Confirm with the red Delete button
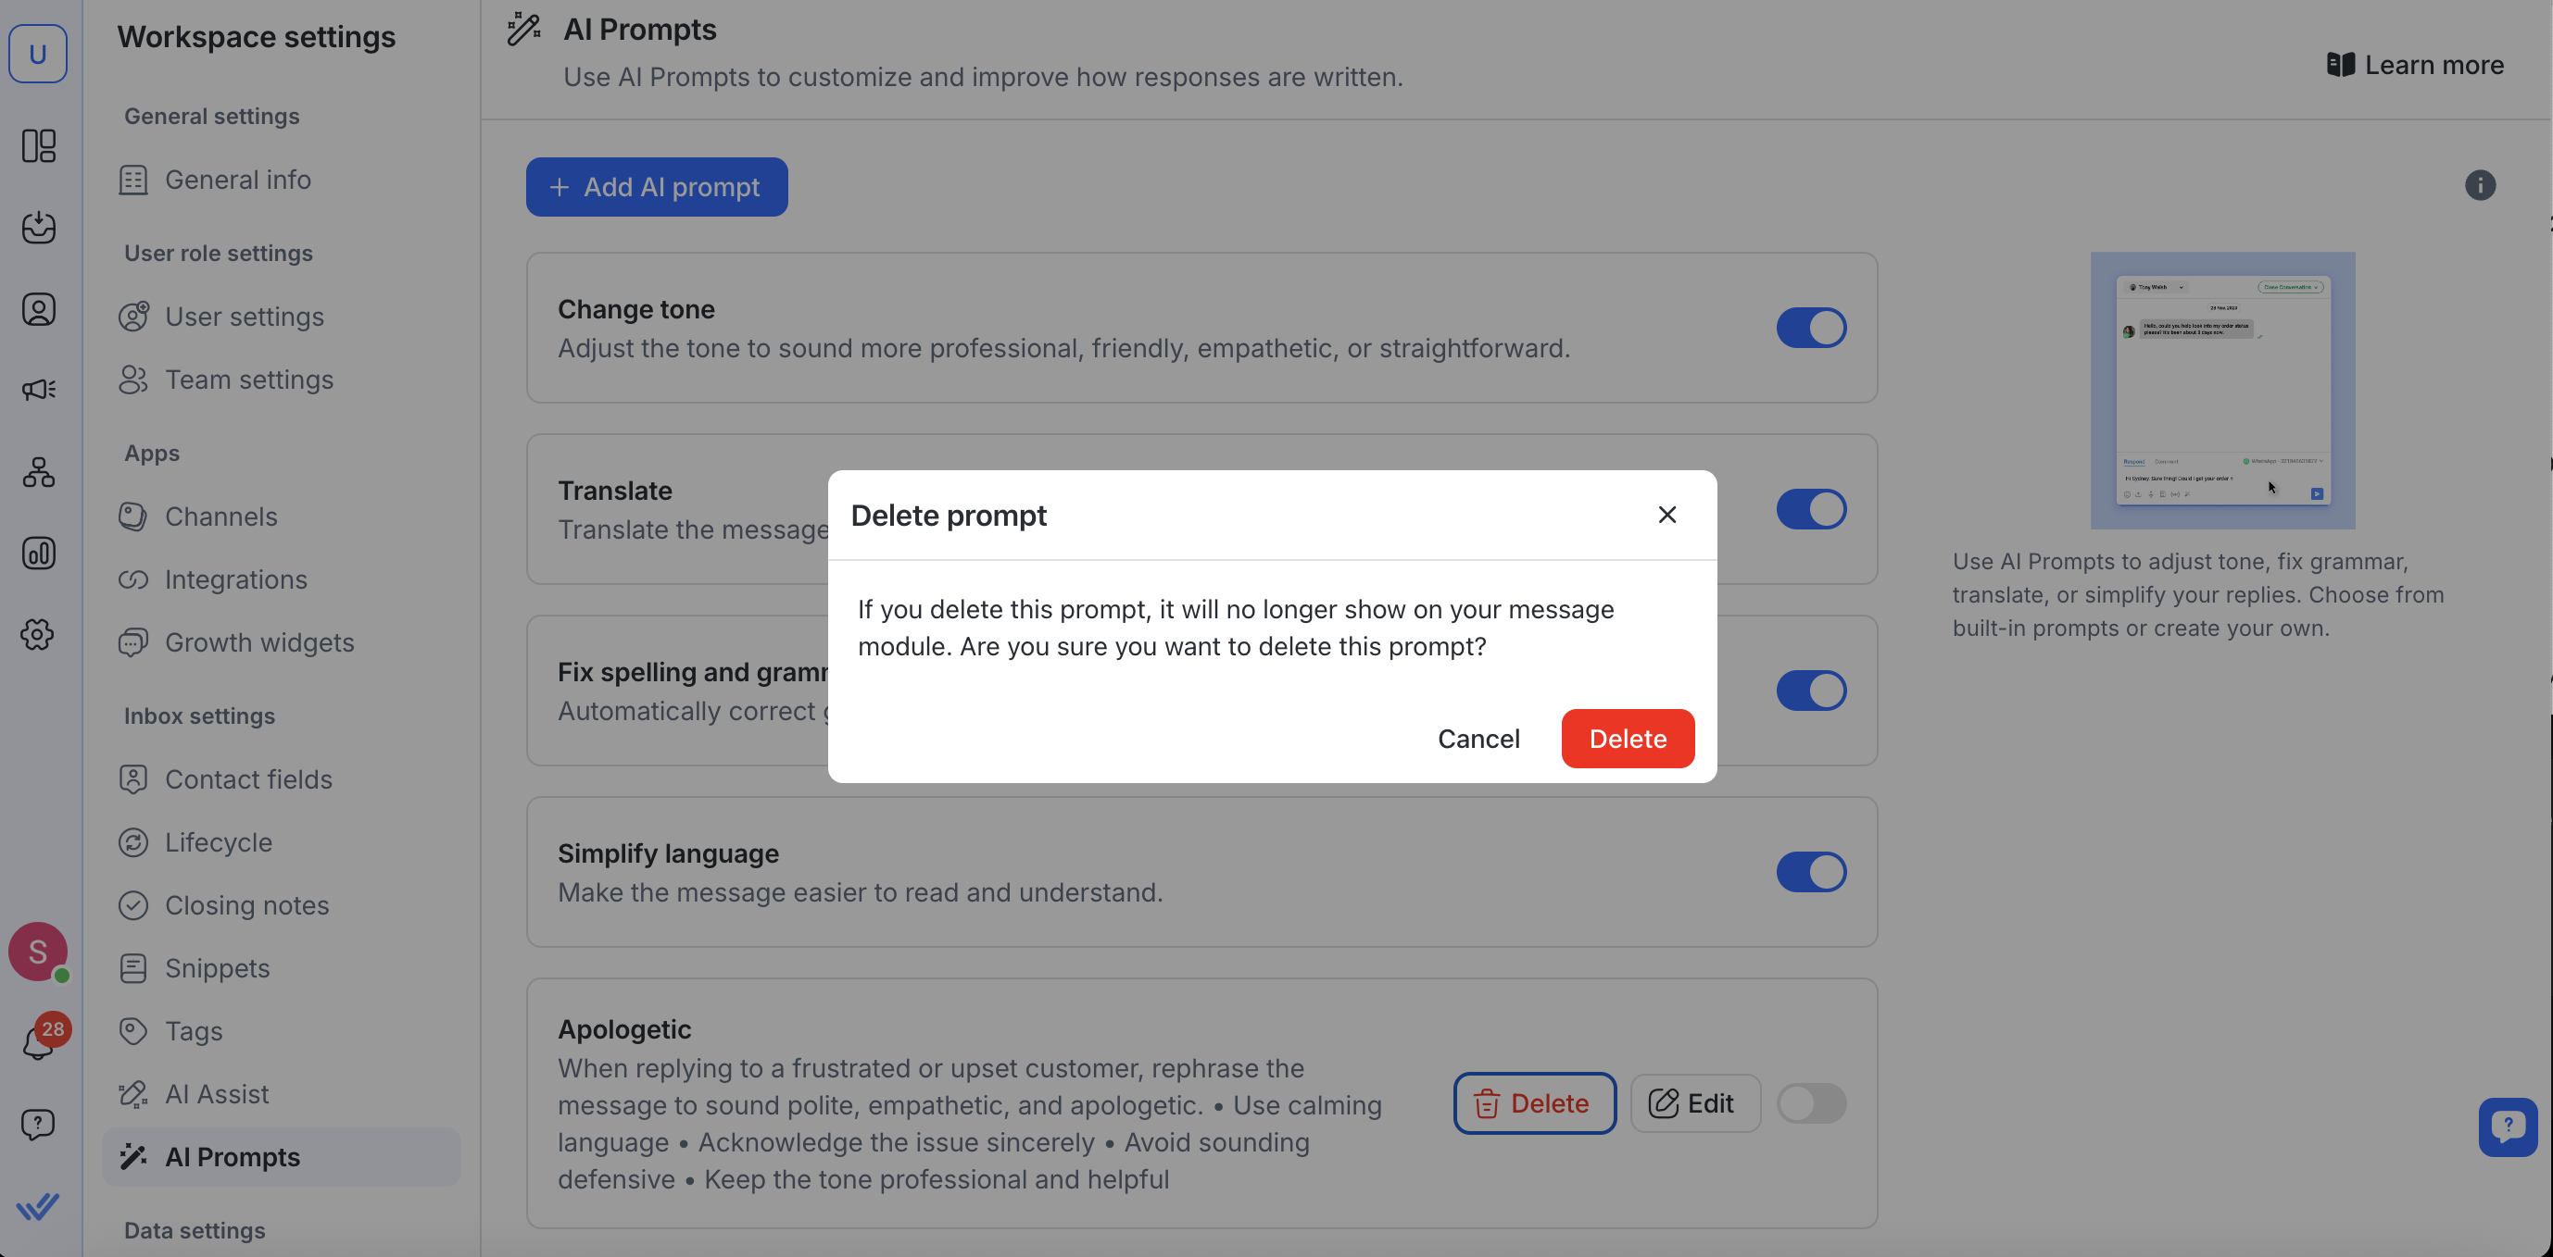Viewport: 2553px width, 1257px height. pyautogui.click(x=1628, y=738)
